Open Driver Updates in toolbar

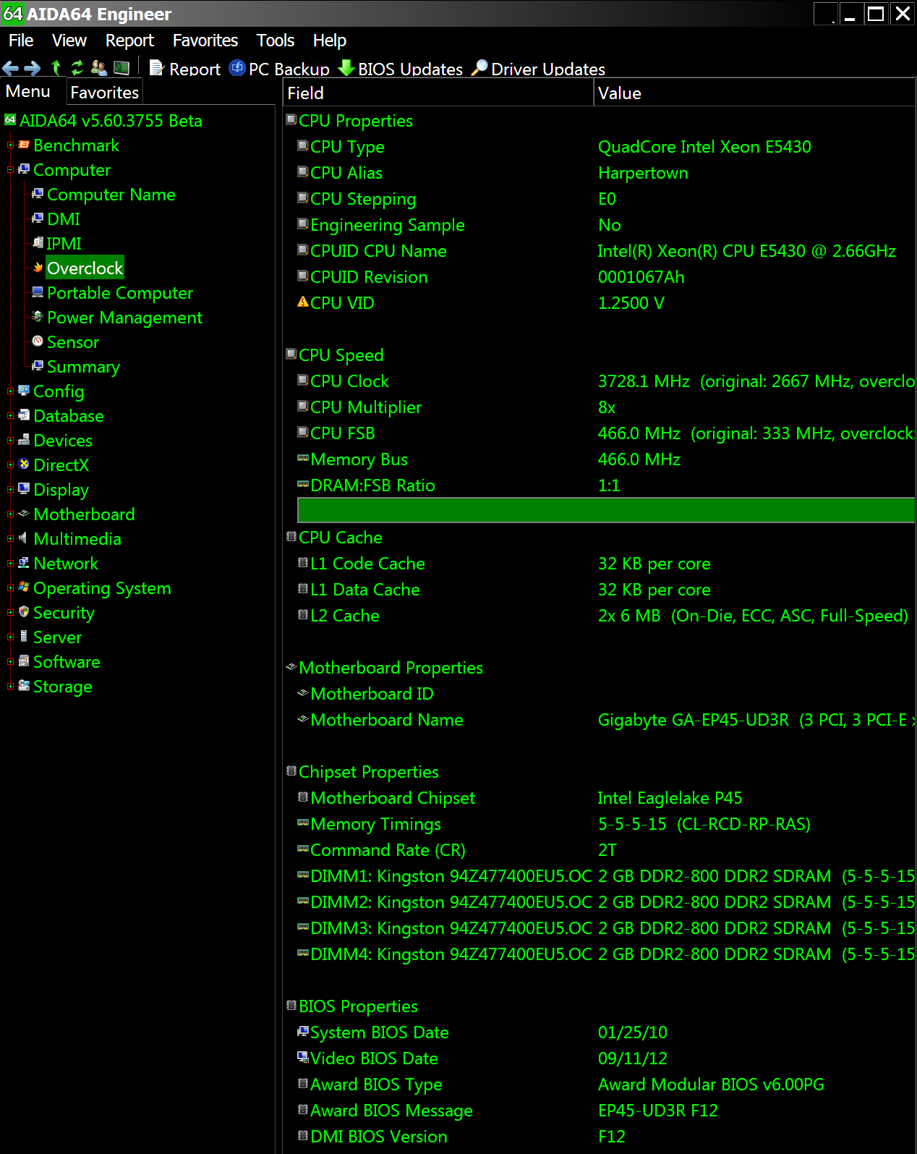(538, 69)
